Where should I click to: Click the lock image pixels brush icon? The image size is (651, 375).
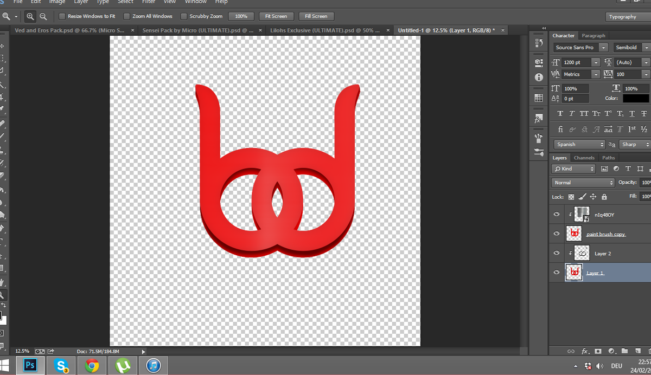pyautogui.click(x=582, y=197)
